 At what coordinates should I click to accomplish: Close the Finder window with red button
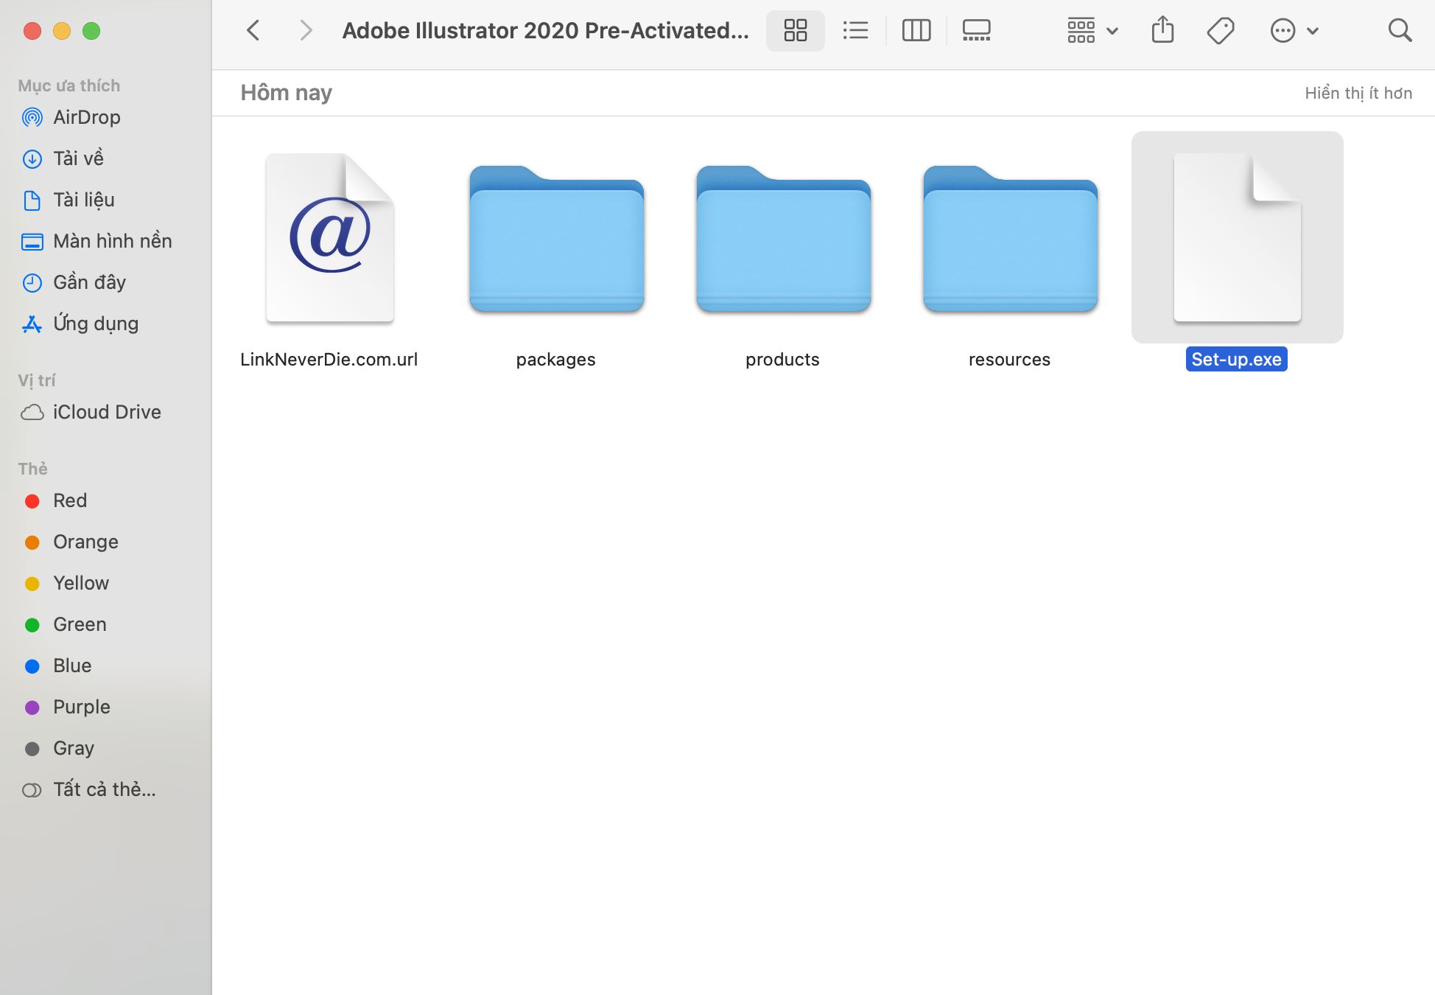32,31
